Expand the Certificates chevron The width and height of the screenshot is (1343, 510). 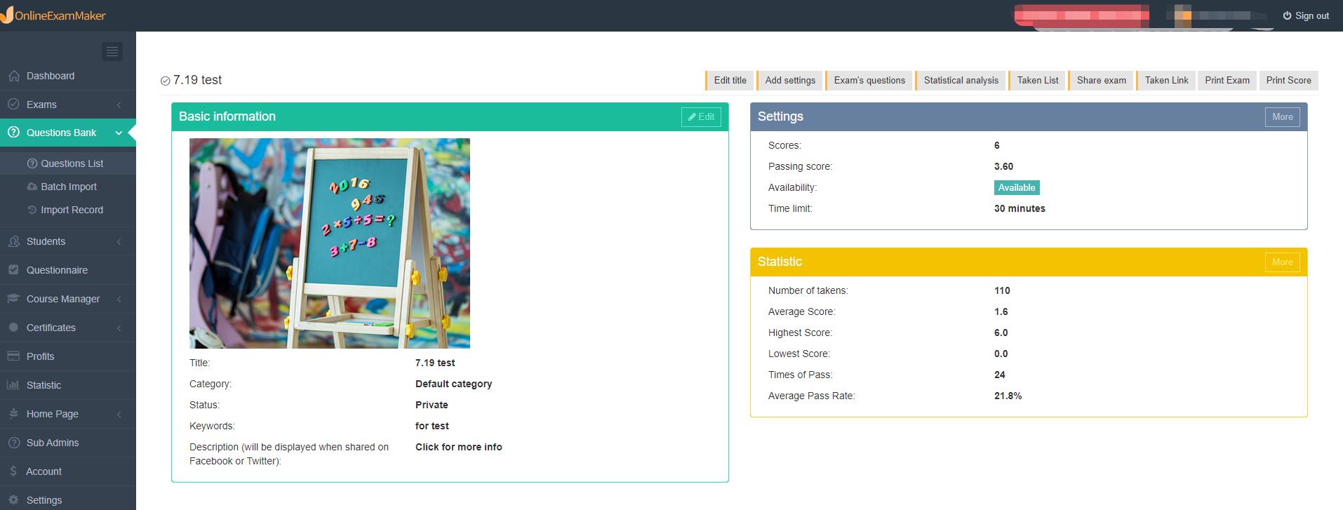tap(119, 328)
